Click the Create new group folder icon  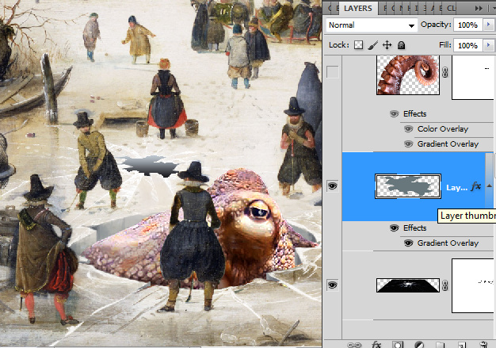pyautogui.click(x=441, y=345)
